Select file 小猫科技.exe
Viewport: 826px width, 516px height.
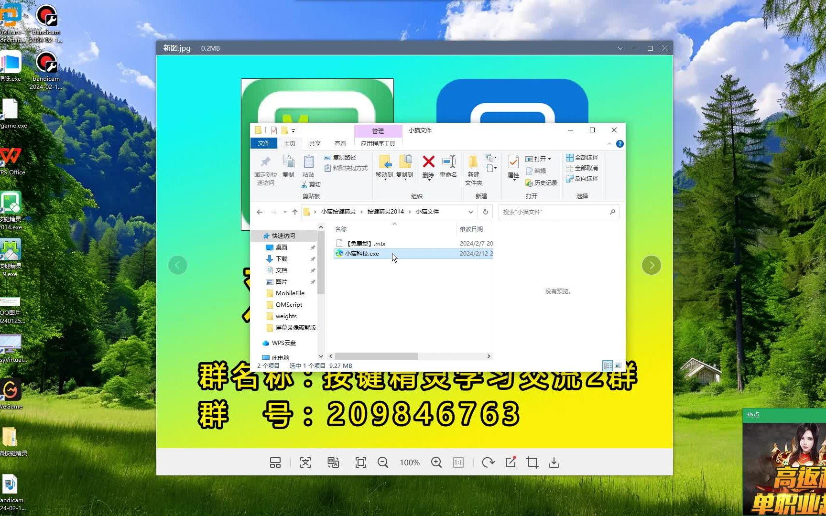tap(413, 254)
